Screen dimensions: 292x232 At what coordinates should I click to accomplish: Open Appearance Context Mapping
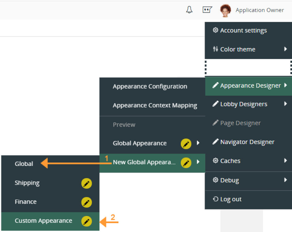click(155, 106)
